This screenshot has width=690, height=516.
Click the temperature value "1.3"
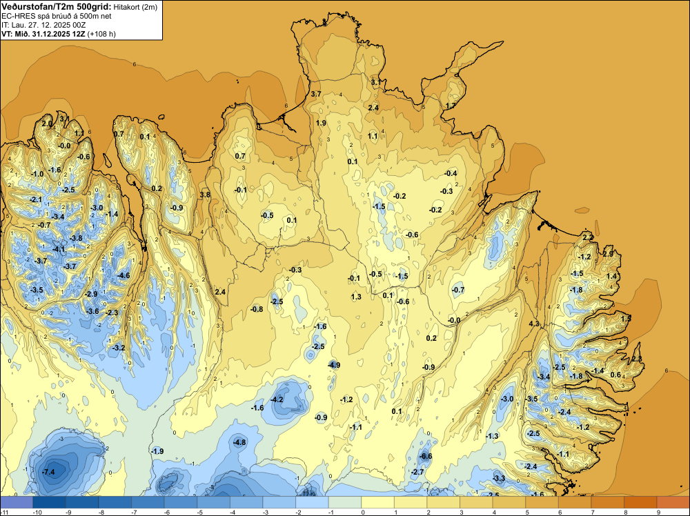356,297
